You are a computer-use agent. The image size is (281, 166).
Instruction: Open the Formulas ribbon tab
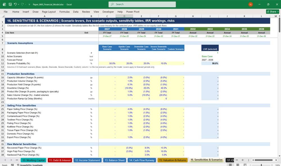(x=65, y=12)
